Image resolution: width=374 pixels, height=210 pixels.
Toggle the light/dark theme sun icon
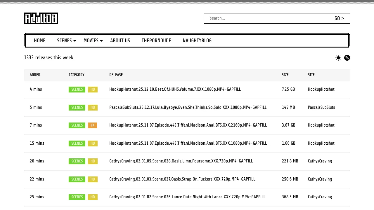(x=338, y=58)
